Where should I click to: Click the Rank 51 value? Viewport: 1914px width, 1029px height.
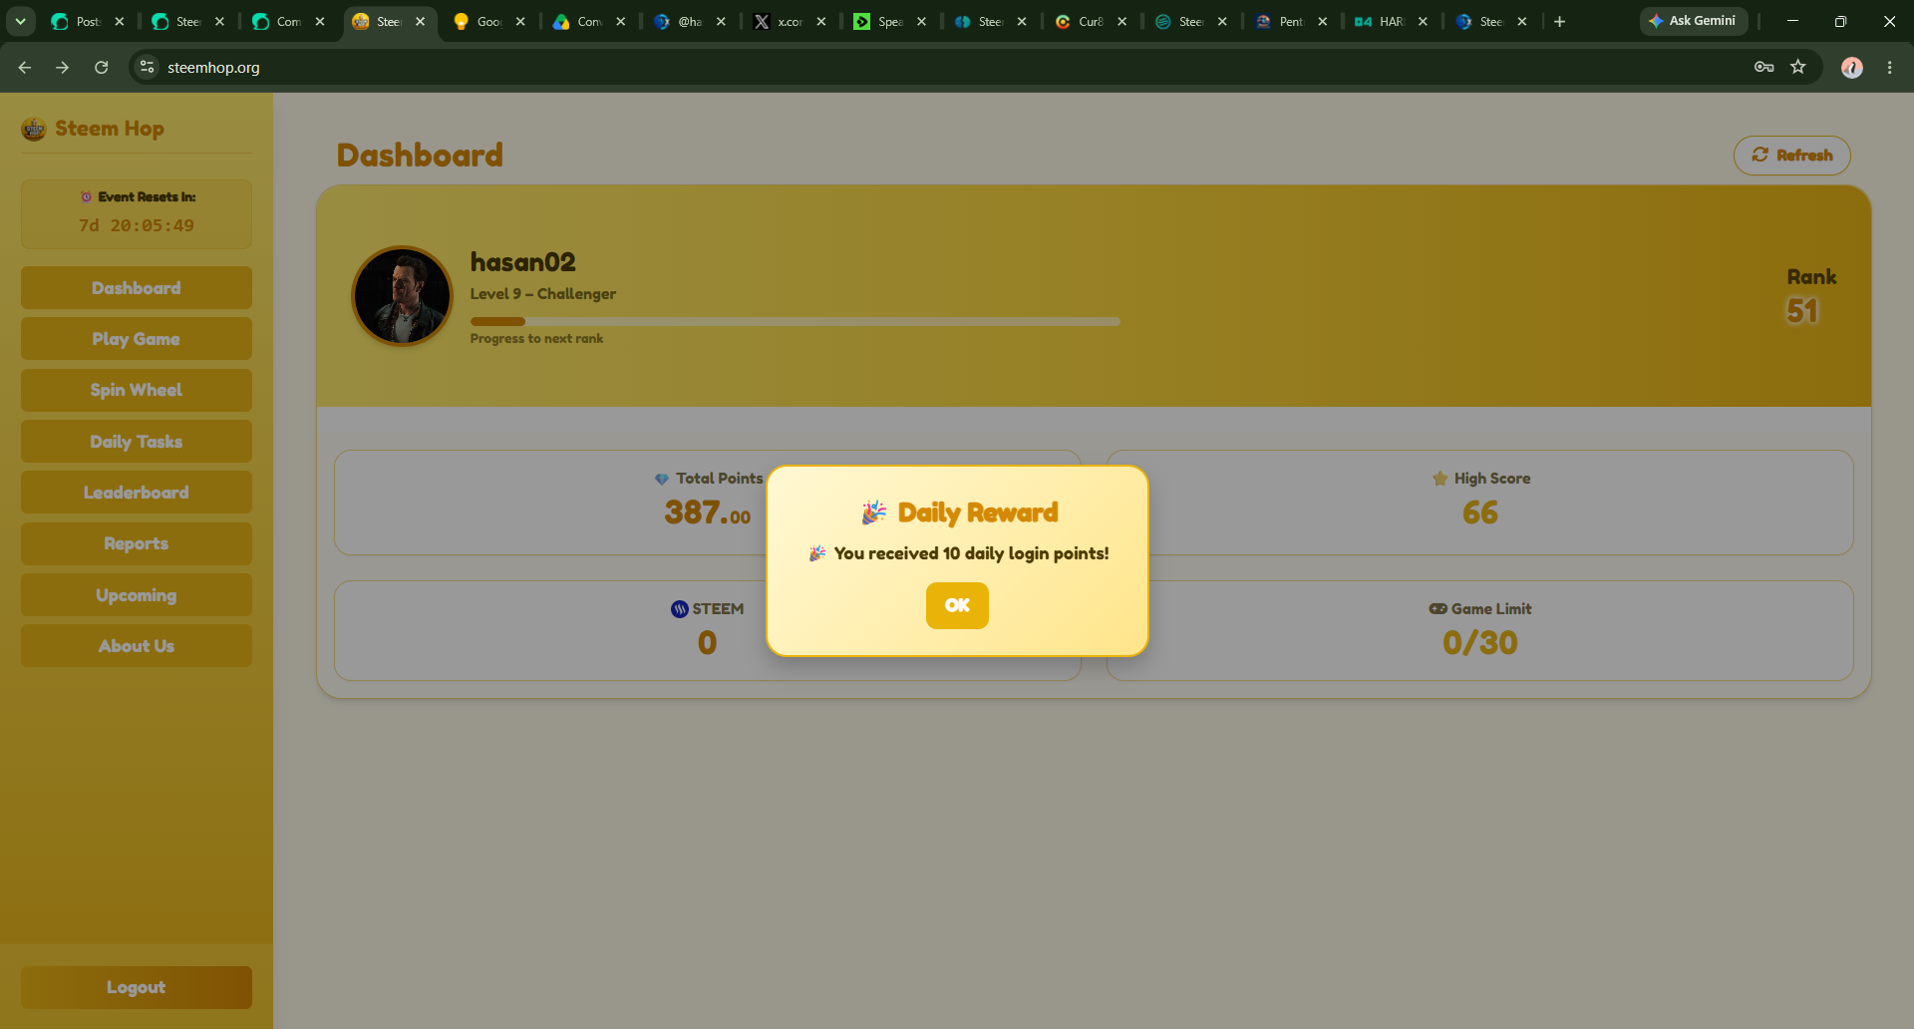point(1802,311)
